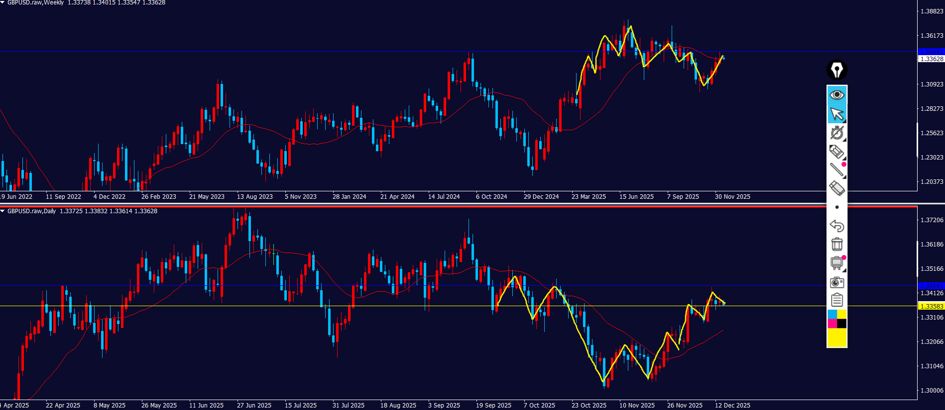The image size is (945, 410).
Task: Select the cyan color swatch
Action: point(832,314)
